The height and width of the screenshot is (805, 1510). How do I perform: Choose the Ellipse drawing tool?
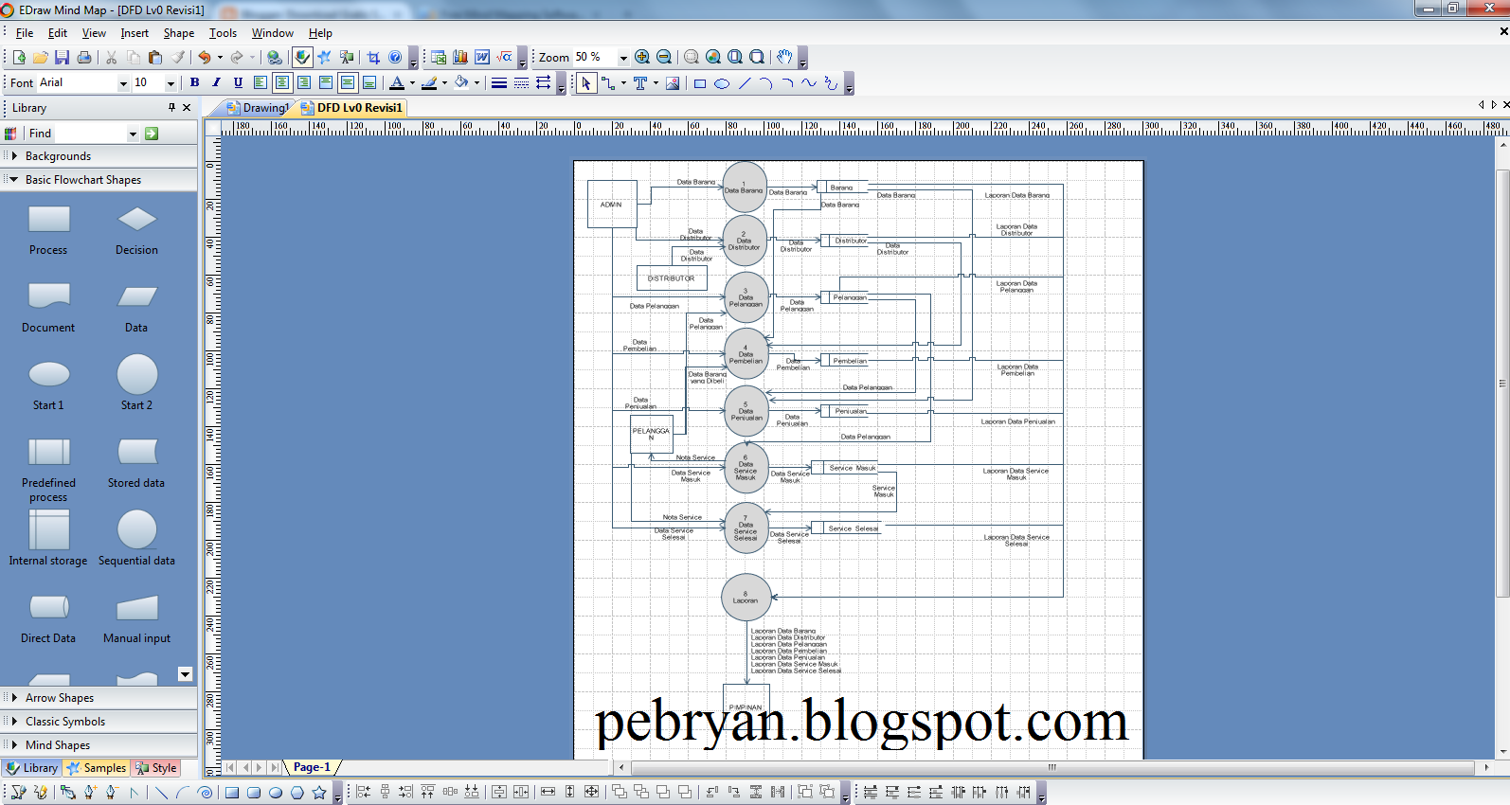point(722,83)
